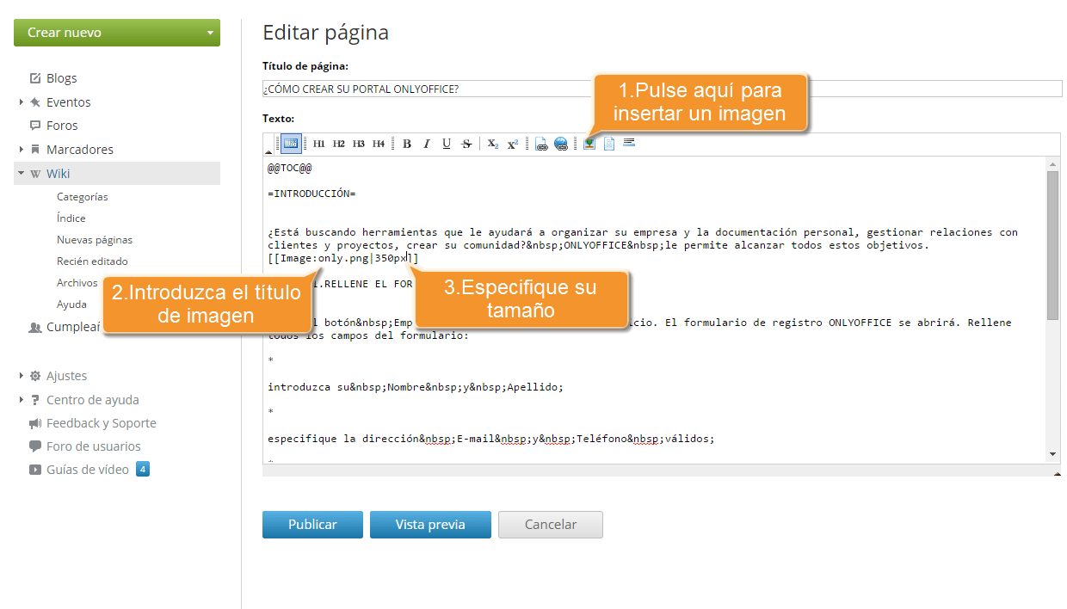Open Nuevas páginas under Wiki
The image size is (1067, 609).
[x=95, y=240]
